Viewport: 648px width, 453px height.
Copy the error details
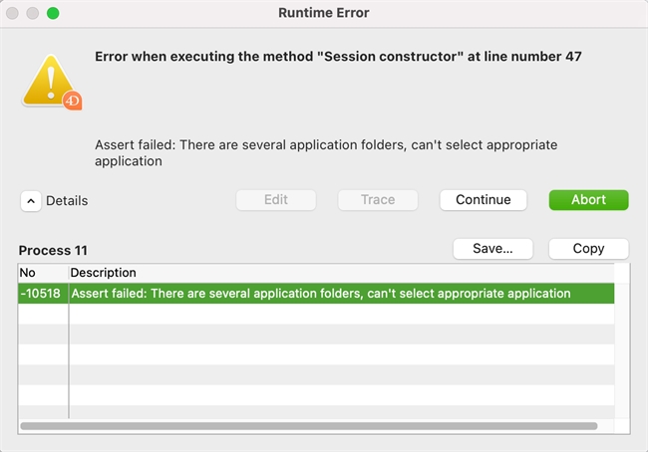tap(588, 248)
